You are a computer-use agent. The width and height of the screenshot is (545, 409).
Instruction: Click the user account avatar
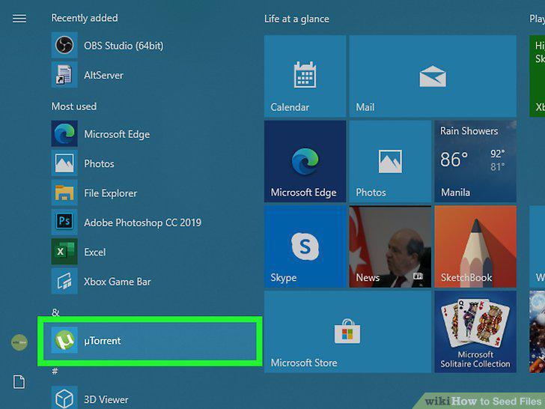(x=19, y=342)
